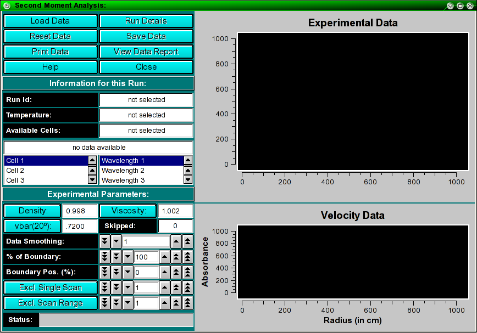The image size is (477, 333).
Task: Click into the Viscosity value field
Action: tap(175, 211)
